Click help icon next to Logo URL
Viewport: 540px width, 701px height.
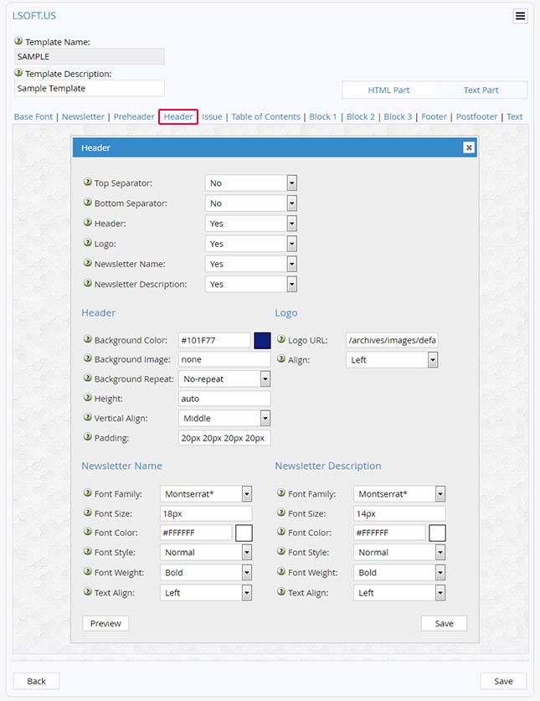281,339
